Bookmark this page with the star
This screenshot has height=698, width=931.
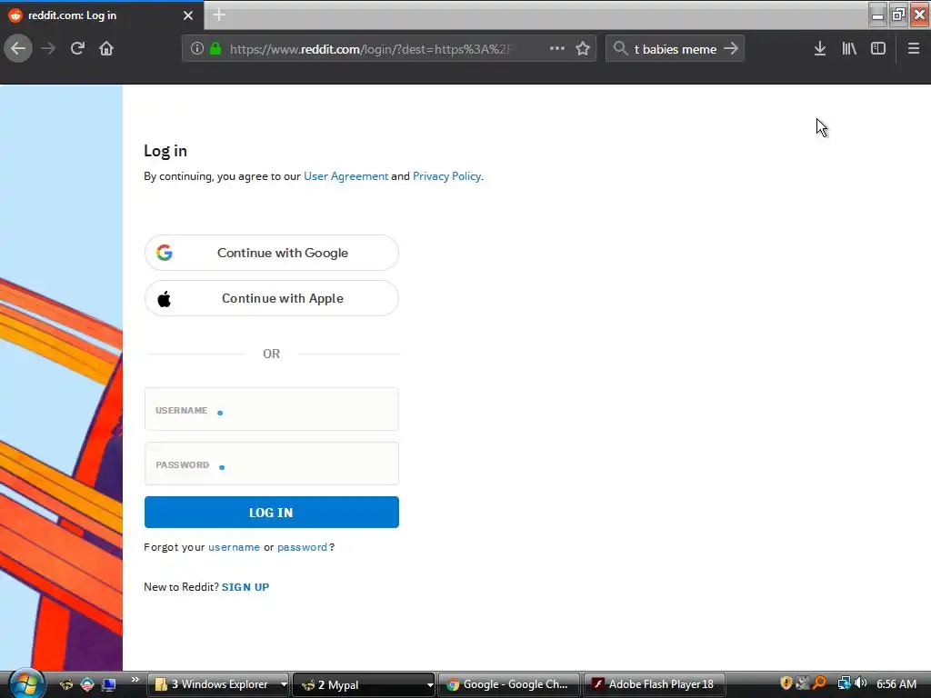[583, 49]
